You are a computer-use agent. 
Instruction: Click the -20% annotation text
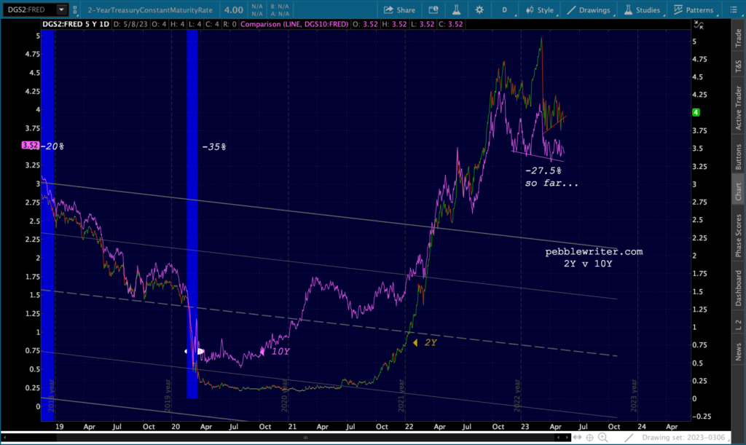(x=52, y=146)
